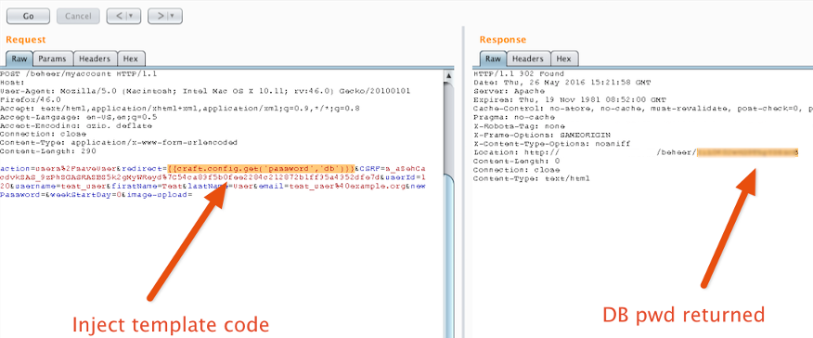Image resolution: width=813 pixels, height=338 pixels.
Task: Select the Response Raw tab
Action: [x=493, y=58]
